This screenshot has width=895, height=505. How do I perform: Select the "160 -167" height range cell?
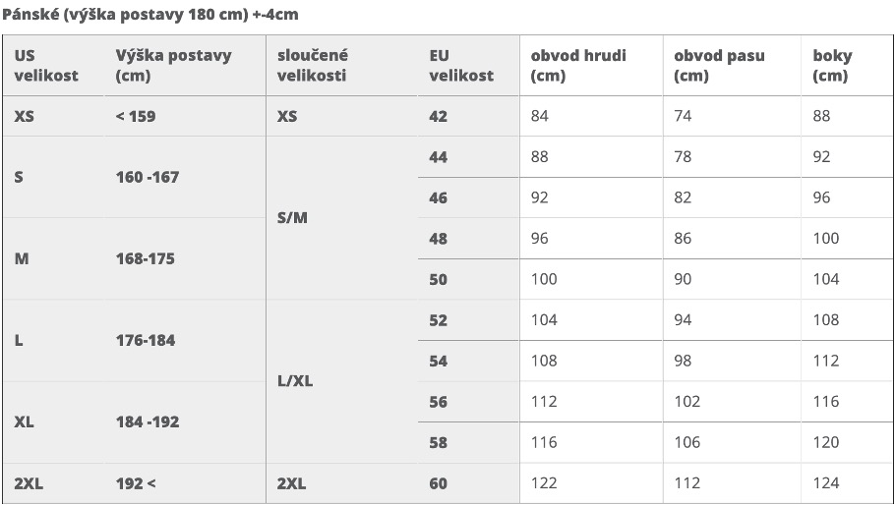148,177
